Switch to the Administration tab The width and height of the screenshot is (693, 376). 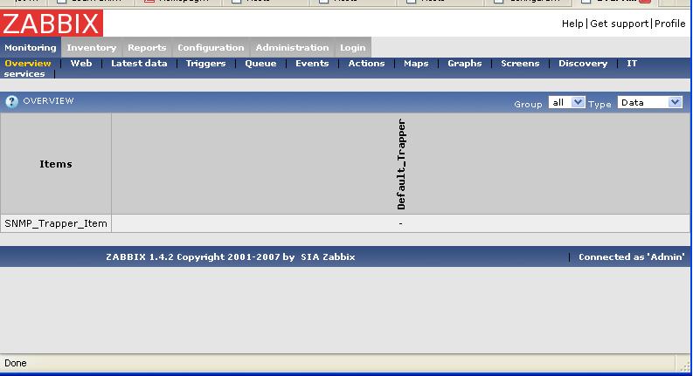[x=292, y=47]
